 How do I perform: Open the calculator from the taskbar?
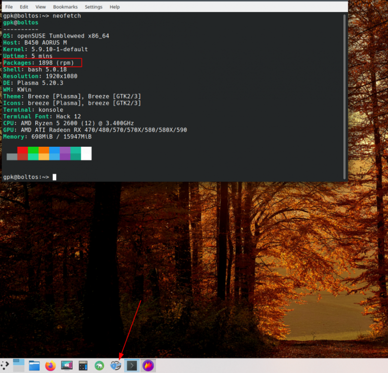coord(83,366)
